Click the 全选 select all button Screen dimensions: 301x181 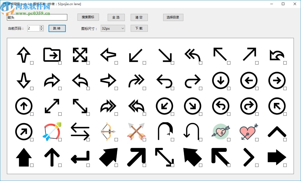pos(116,17)
